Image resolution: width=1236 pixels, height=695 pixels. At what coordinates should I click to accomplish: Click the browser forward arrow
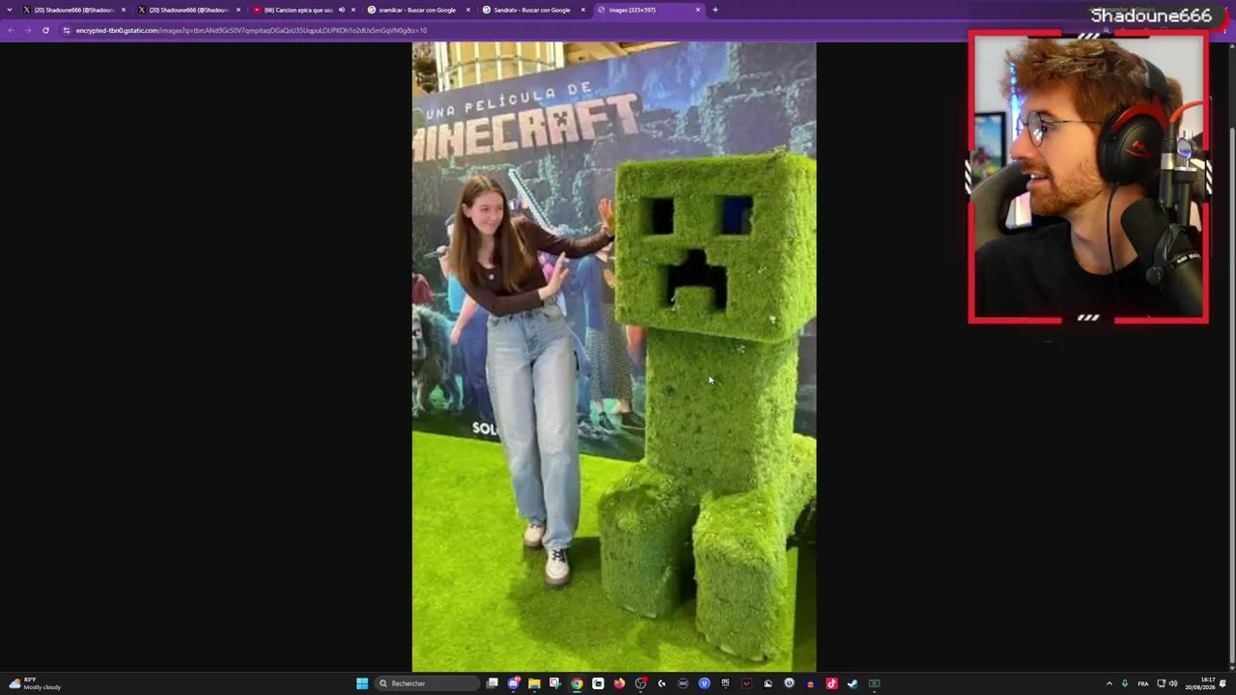coord(27,30)
